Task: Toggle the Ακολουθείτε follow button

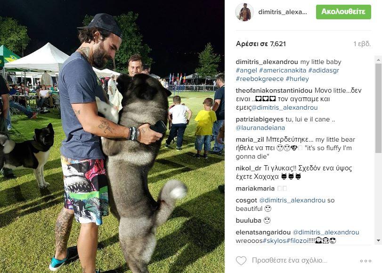Action: click(343, 12)
